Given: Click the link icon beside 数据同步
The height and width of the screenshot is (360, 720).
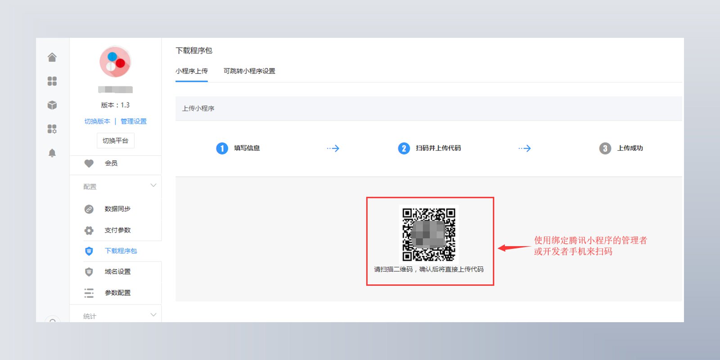Looking at the screenshot, I should [x=89, y=209].
